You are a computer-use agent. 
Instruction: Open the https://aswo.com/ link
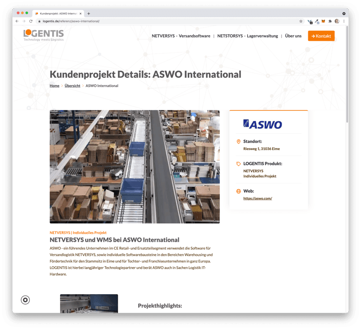258,198
